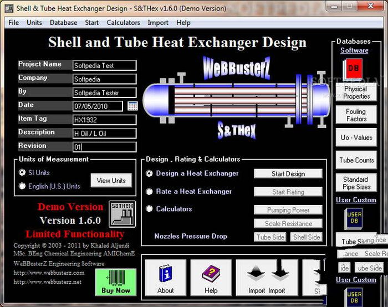Click the Item Tag input field

pyautogui.click(x=104, y=120)
